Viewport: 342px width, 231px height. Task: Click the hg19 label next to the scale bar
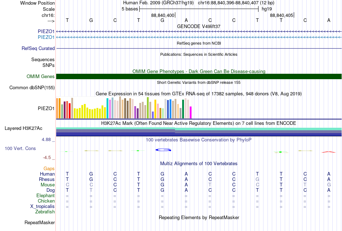(267, 9)
